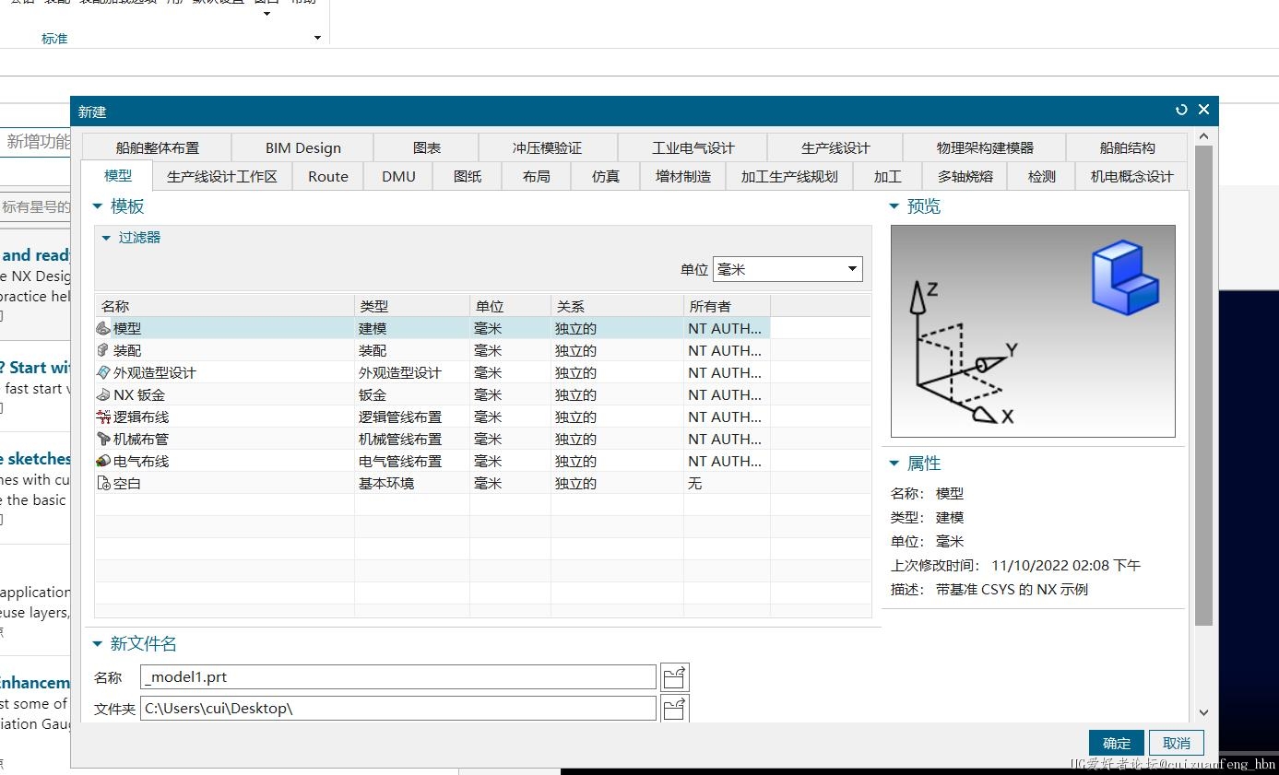The width and height of the screenshot is (1279, 775).
Task: Open the 单位 dropdown showing 毫米
Action: pyautogui.click(x=788, y=269)
